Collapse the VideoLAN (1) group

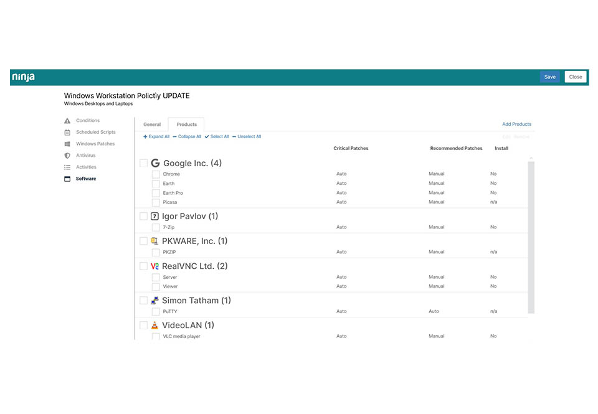click(x=188, y=325)
